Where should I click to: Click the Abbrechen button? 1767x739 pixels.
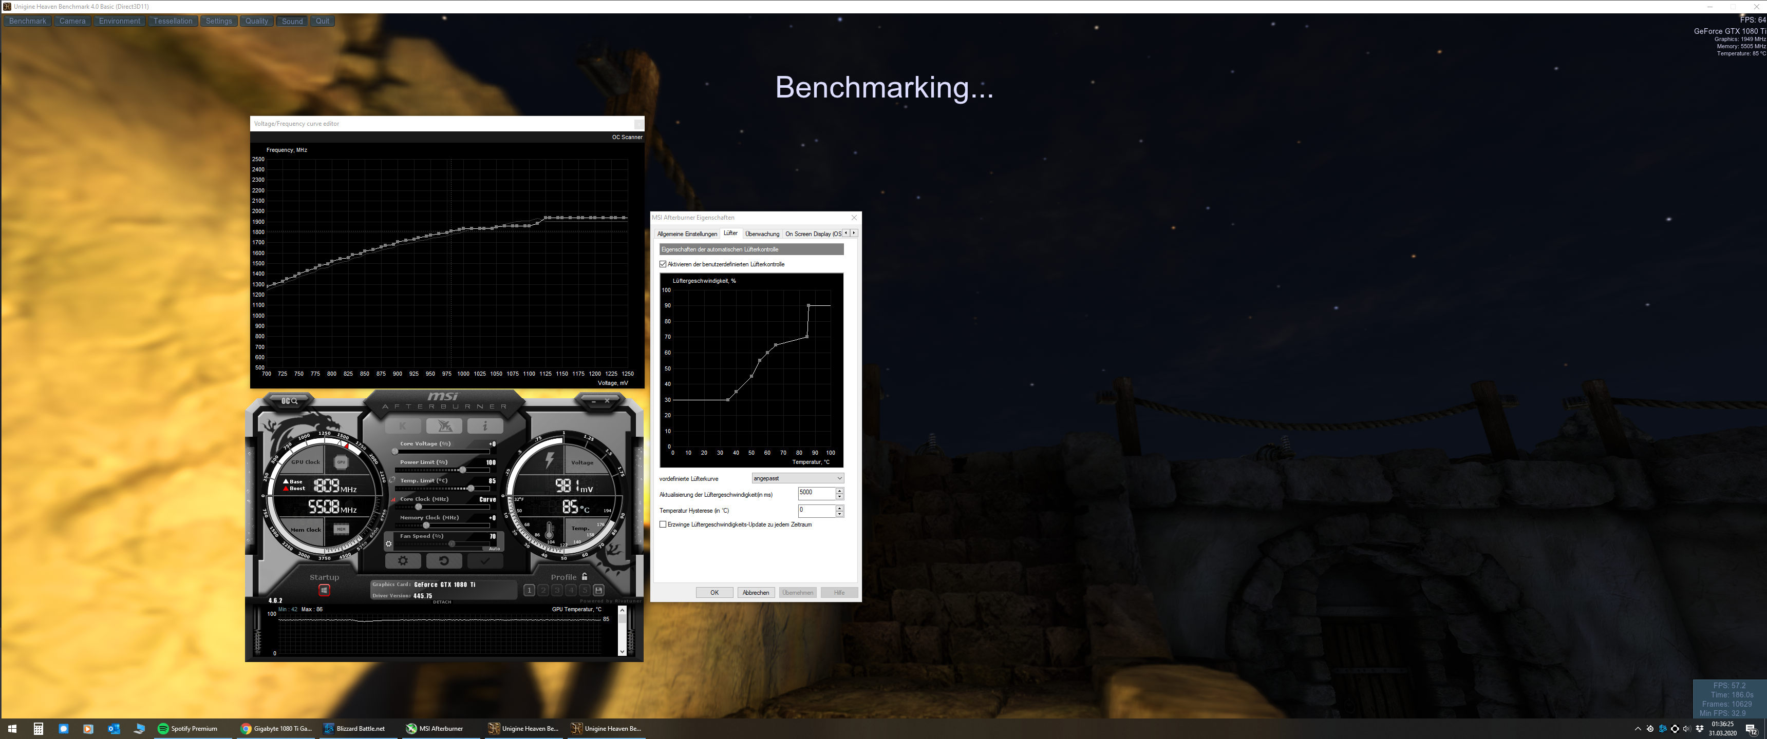[x=755, y=592]
